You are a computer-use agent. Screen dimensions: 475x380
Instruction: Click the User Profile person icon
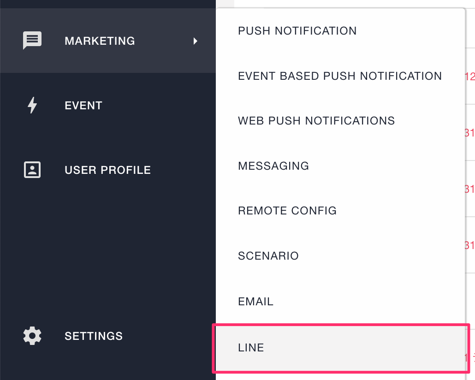click(x=32, y=170)
